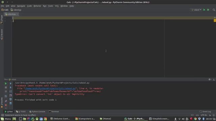Open the file manager folder icon on taskbar

(x=25, y=119)
